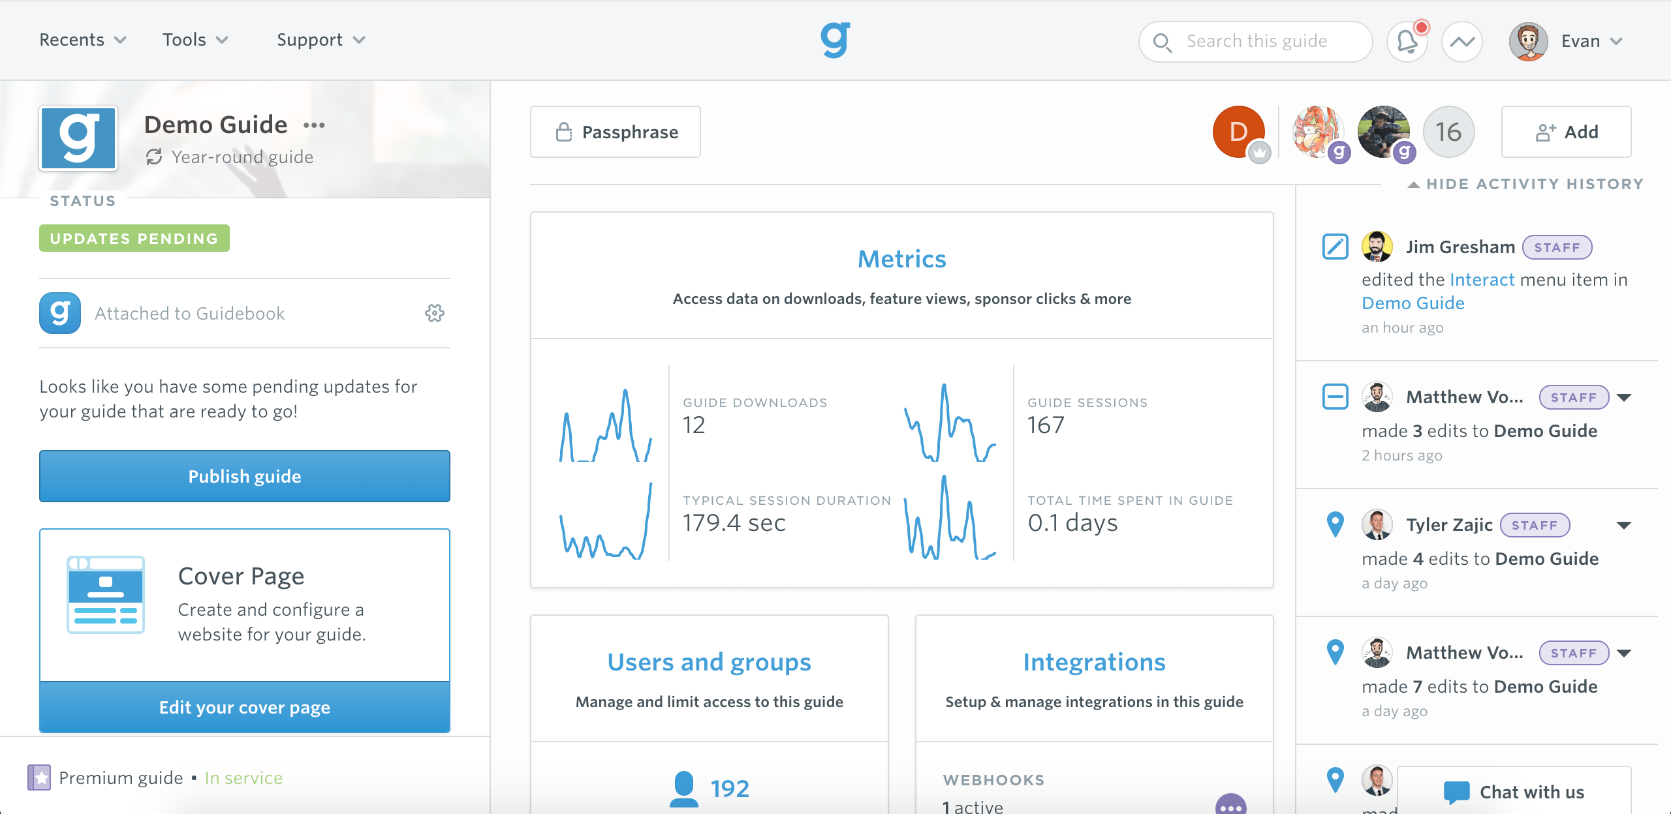Click the Demo Guide three-dots menu
This screenshot has height=814, width=1671.
point(314,125)
